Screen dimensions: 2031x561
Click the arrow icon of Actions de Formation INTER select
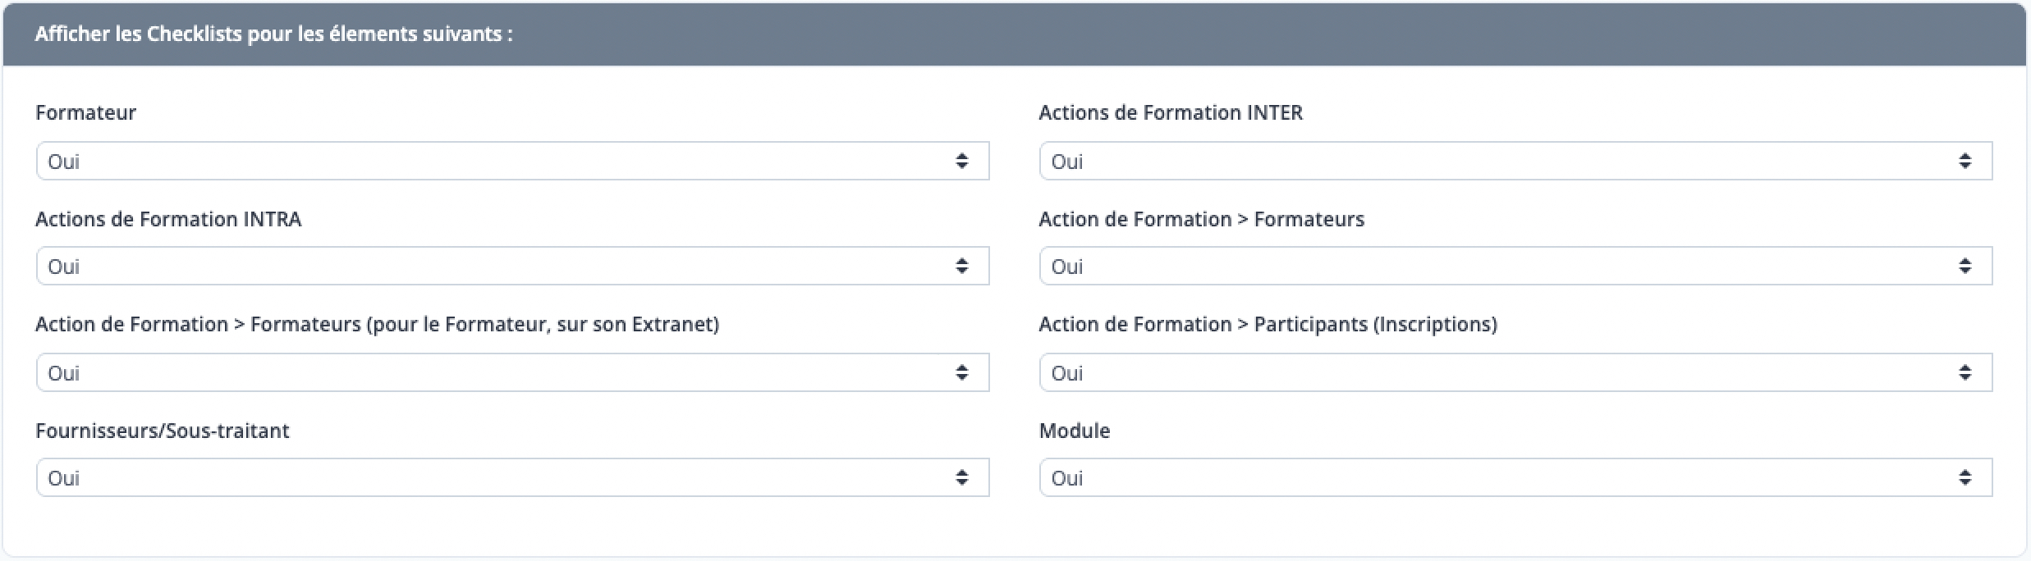[x=1965, y=161]
